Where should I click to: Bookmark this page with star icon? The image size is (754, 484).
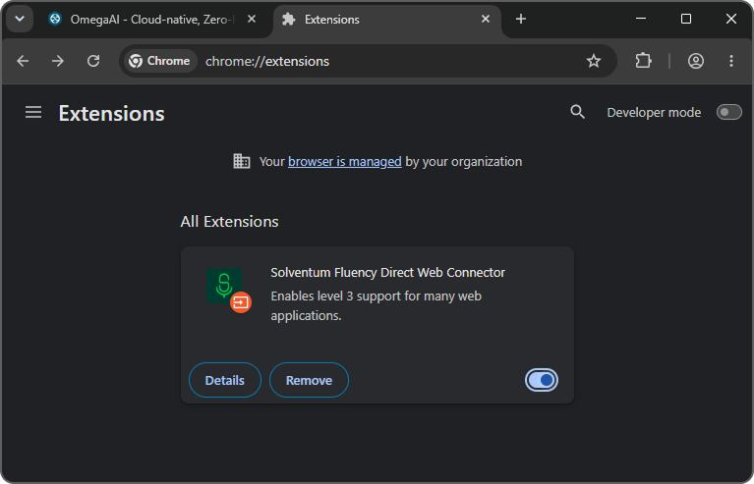[594, 61]
